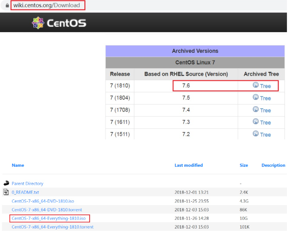Click Based on RHEL Source (Version) header
Screen dimensions: 288x233
pyautogui.click(x=186, y=74)
